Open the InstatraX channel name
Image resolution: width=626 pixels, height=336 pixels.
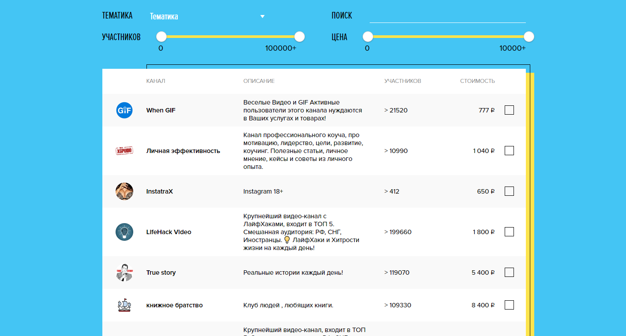pyautogui.click(x=160, y=191)
